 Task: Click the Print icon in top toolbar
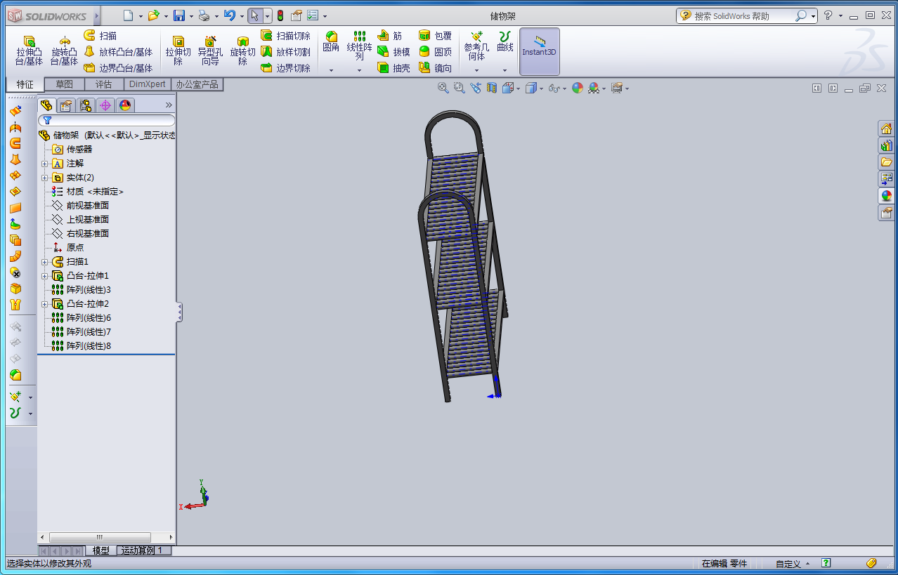click(x=204, y=15)
